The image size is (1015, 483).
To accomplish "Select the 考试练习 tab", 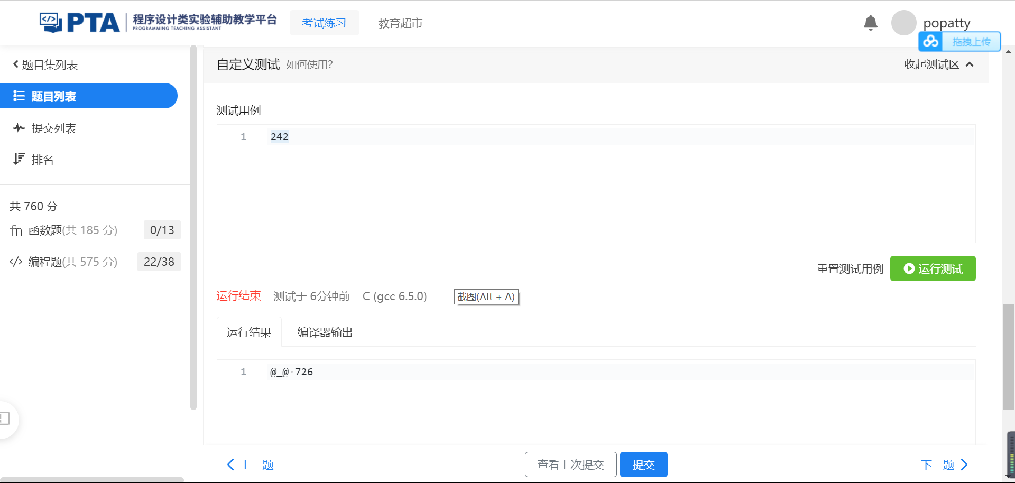I will 324,23.
